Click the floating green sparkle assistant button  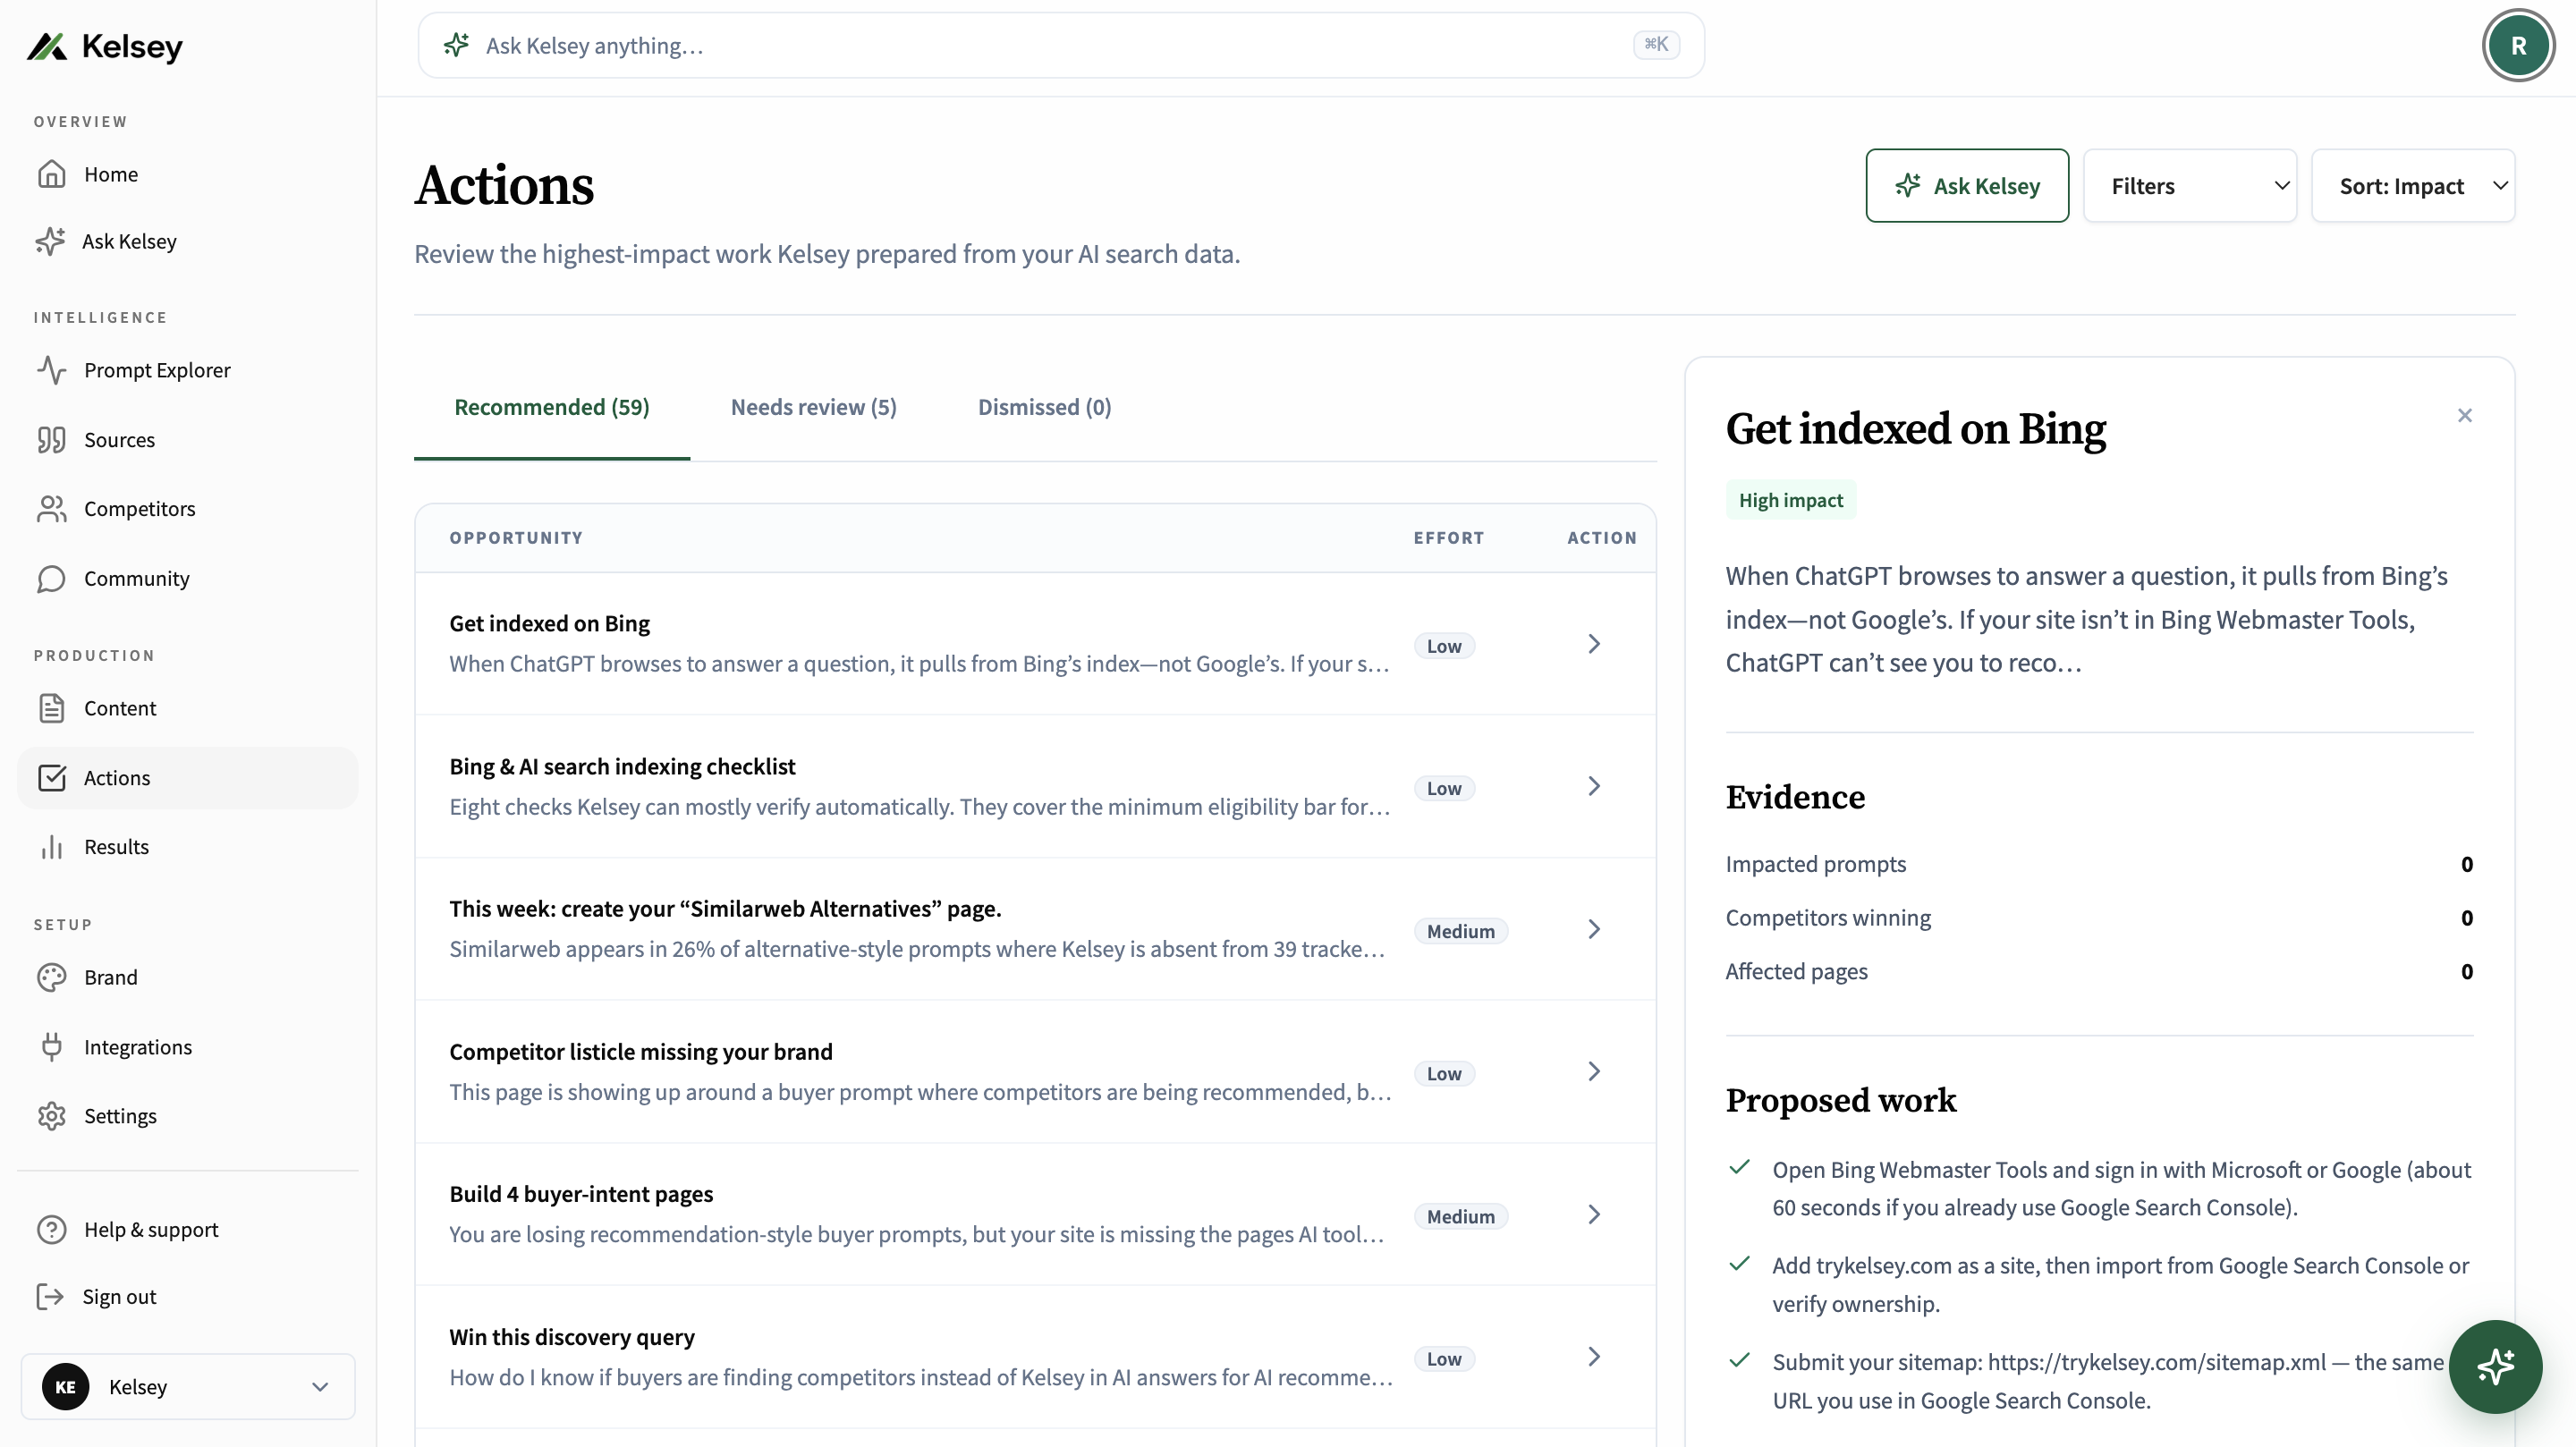2495,1366
